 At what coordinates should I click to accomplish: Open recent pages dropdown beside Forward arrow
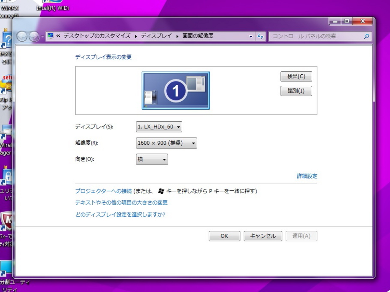coord(43,37)
